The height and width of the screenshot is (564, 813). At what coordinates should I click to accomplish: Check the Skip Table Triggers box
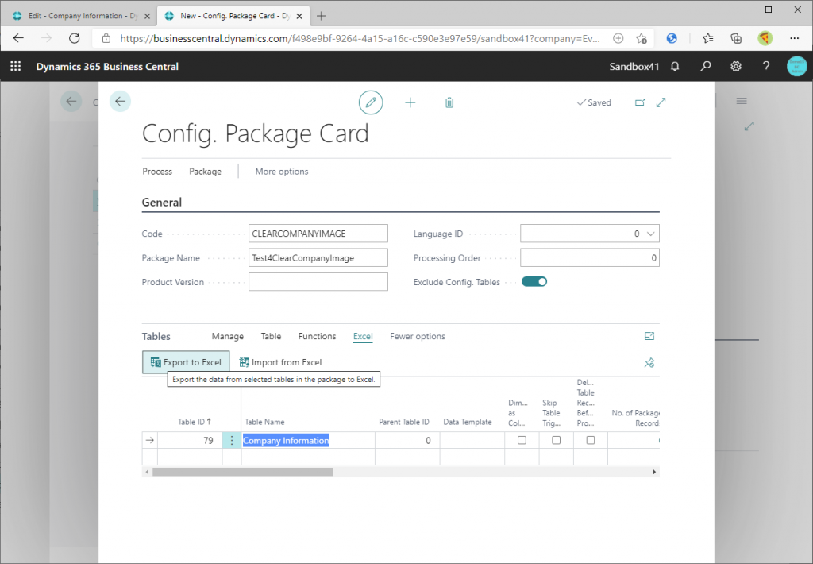point(557,441)
